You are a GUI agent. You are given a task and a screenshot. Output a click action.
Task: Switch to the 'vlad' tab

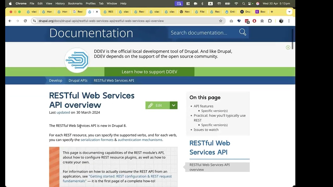(31, 12)
